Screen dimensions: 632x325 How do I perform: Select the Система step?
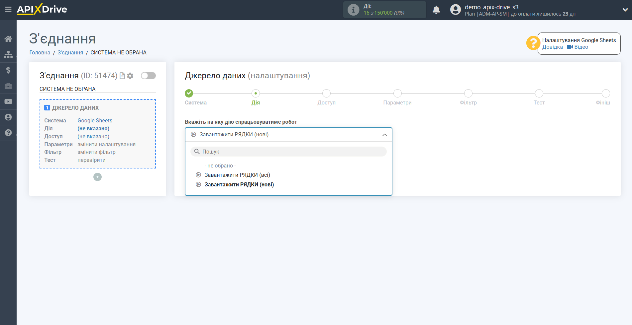(189, 94)
